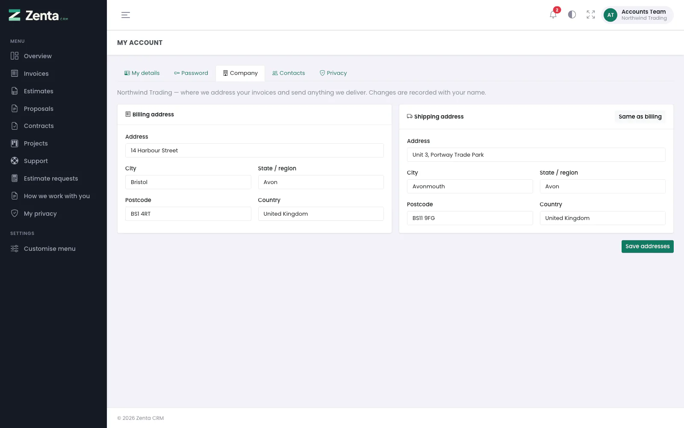
Task: Switch to the Password tab
Action: pos(191,73)
